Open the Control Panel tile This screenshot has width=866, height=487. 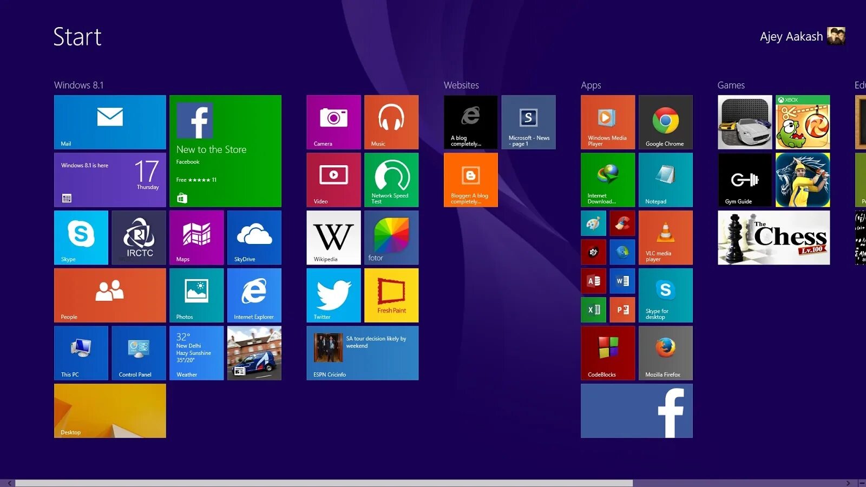pos(139,353)
